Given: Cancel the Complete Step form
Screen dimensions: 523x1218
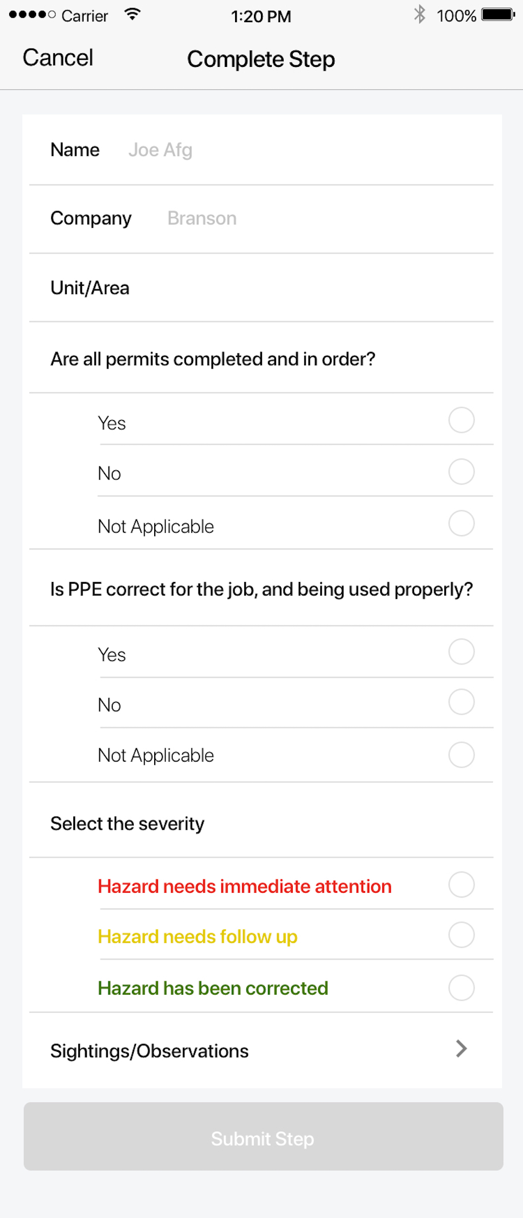Looking at the screenshot, I should 58,58.
